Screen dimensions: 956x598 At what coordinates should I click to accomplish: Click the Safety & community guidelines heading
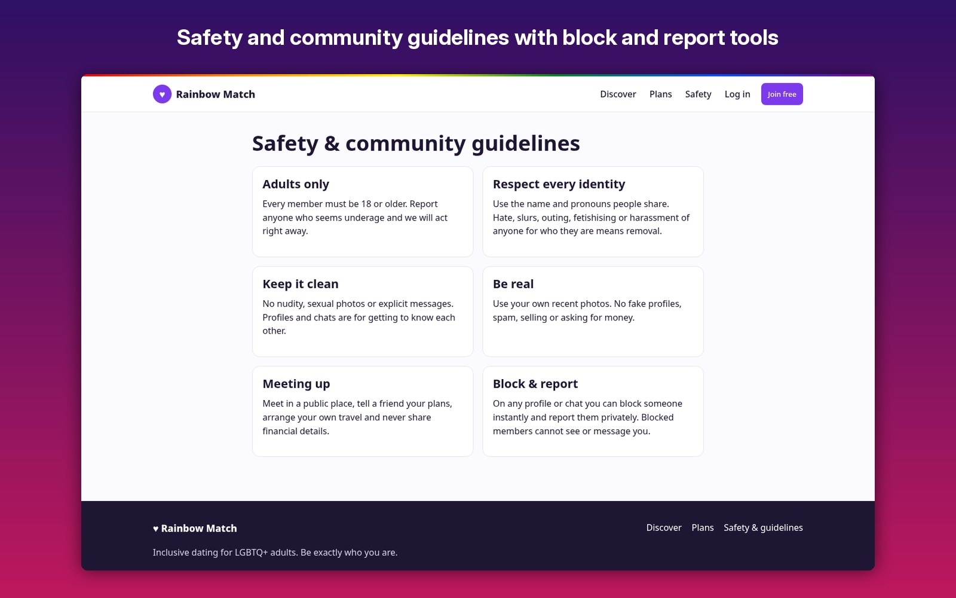coord(416,144)
